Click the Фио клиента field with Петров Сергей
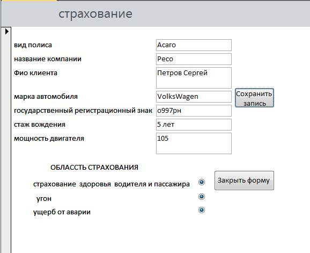 pyautogui.click(x=194, y=78)
